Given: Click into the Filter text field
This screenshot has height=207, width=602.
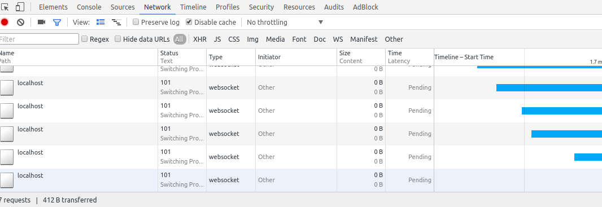Looking at the screenshot, I should point(39,39).
